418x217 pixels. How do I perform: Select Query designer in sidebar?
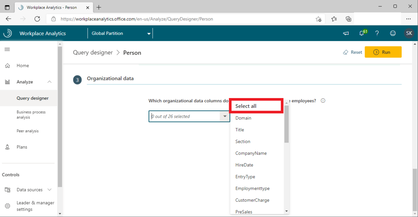[32, 98]
